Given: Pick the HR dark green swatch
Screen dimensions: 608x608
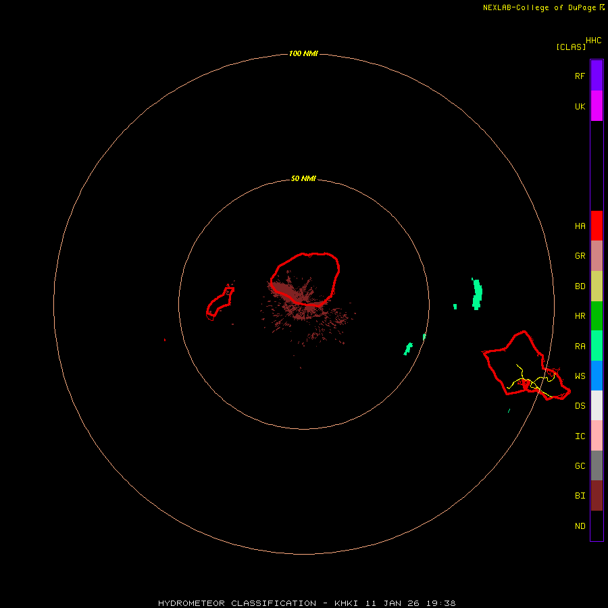Looking at the screenshot, I should point(597,316).
